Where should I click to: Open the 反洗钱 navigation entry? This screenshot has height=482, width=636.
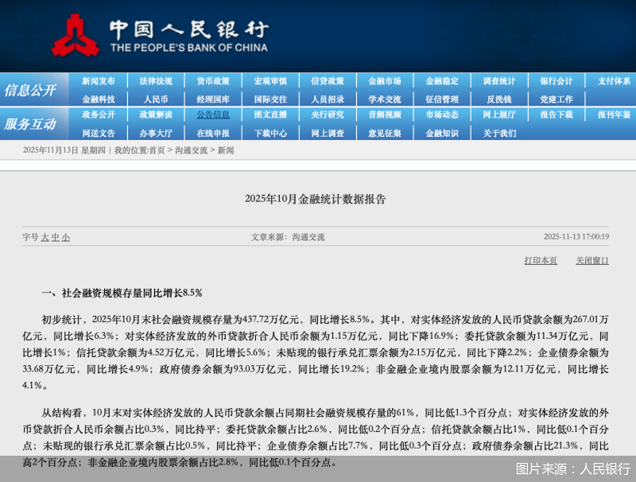[x=499, y=97]
